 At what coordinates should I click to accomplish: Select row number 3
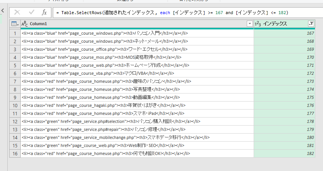pos(15,49)
